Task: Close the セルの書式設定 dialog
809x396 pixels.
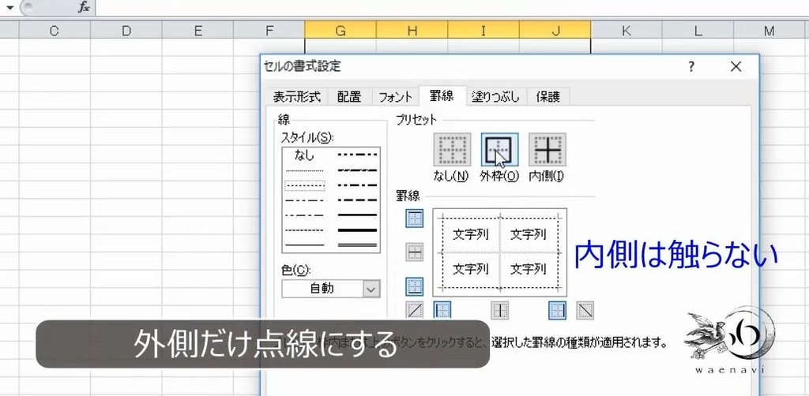Action: coord(736,66)
